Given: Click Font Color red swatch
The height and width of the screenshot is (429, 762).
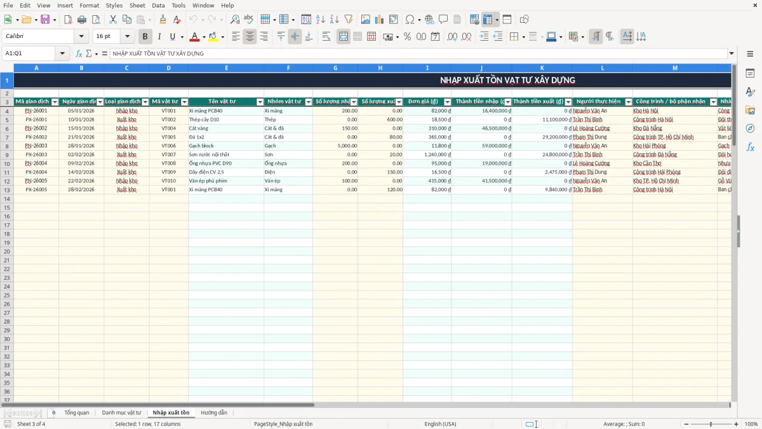Looking at the screenshot, I should [194, 37].
